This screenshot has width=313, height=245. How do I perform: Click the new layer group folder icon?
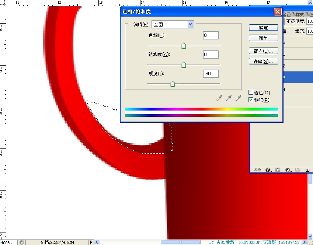[297, 170]
